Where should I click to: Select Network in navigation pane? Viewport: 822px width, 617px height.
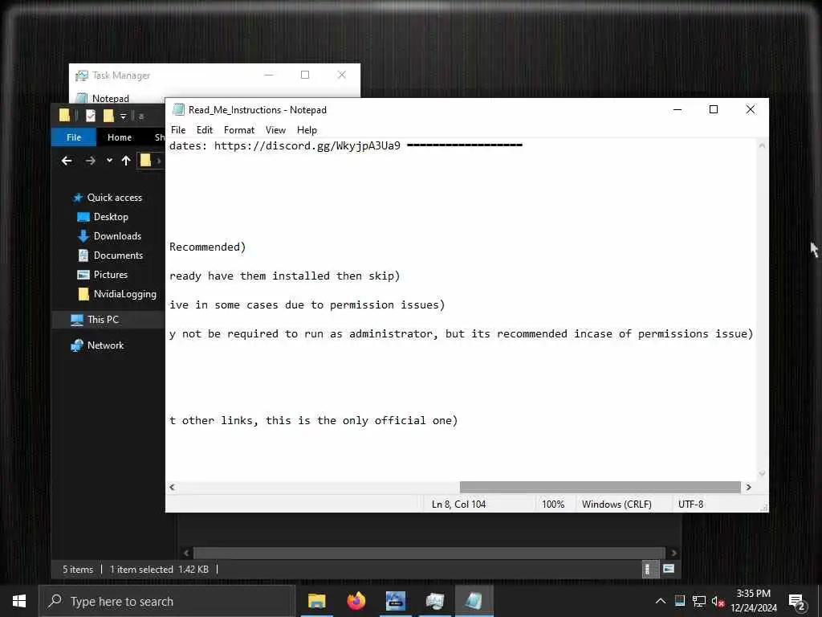105,345
